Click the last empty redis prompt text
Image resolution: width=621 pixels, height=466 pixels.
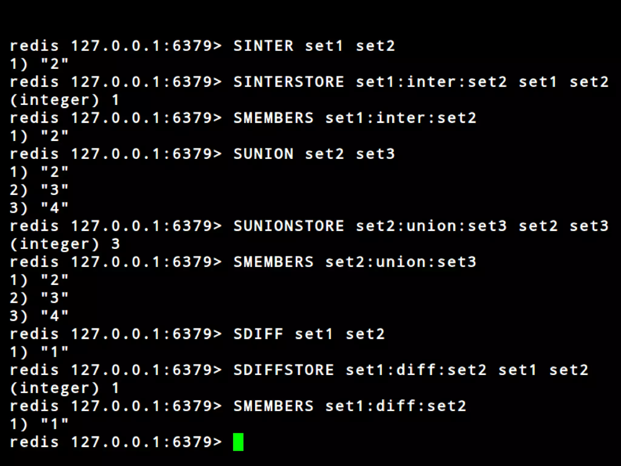[x=115, y=442]
